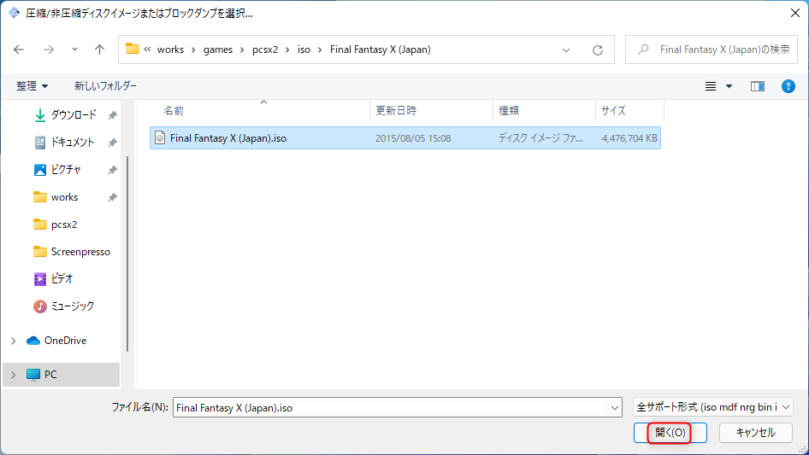The image size is (809, 455).
Task: Open the 全サポート形式 file type dropdown
Action: point(713,407)
